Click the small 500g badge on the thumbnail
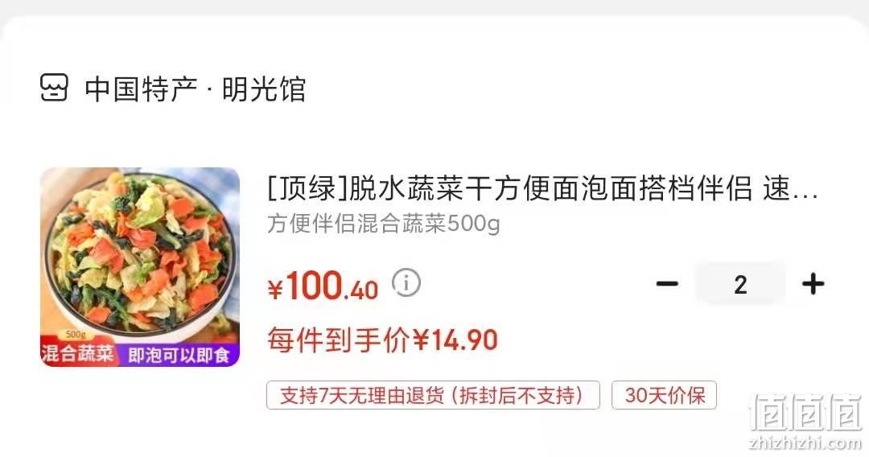This screenshot has height=457, width=869. 76,335
